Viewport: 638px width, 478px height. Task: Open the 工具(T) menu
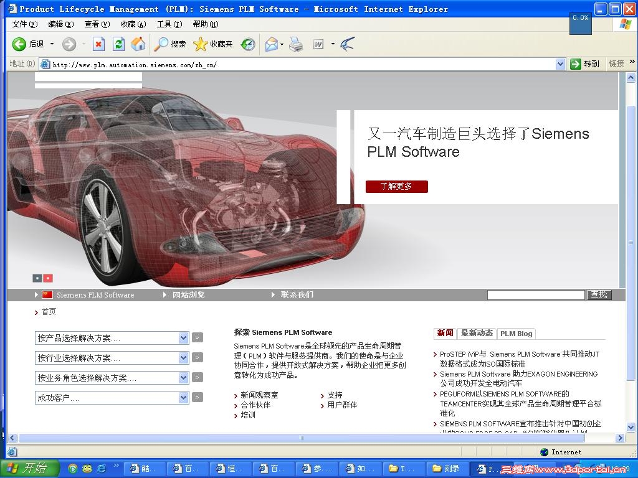pos(169,24)
